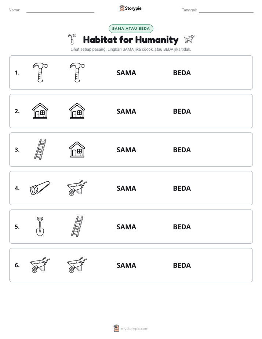Click the ladder image in row 3
The width and height of the screenshot is (262, 339).
(x=40, y=149)
